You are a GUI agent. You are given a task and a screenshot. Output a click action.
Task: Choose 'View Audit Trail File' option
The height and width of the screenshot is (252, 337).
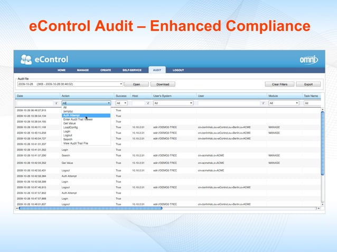[86, 143]
